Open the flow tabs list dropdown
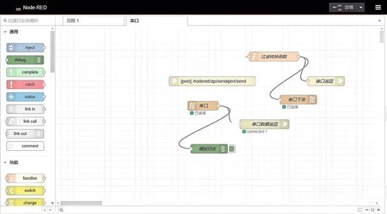Viewport: 387px width, 214px height. pos(380,21)
